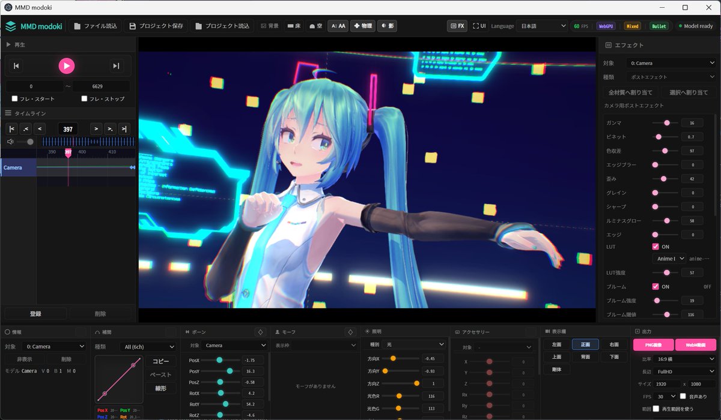Screen dimensions: 721x420
Task: Mute audio with the speaker icon
Action: (x=10, y=142)
